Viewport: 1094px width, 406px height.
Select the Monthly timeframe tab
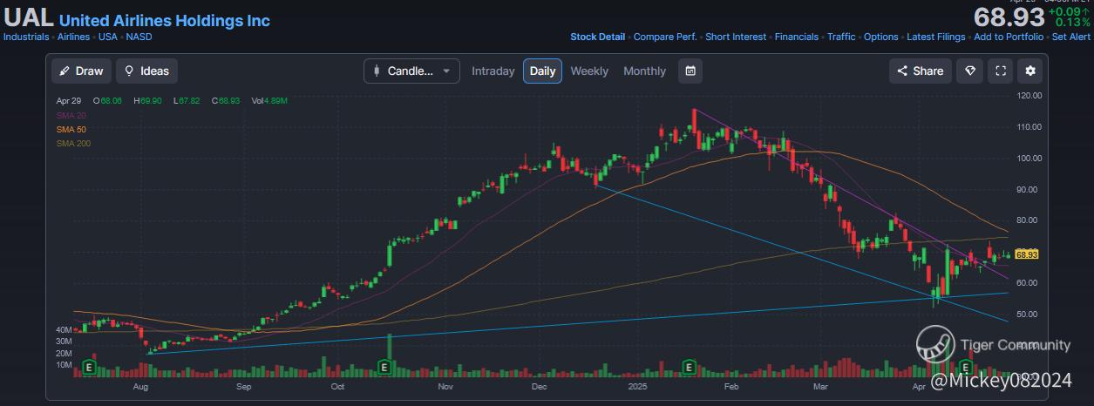[644, 71]
